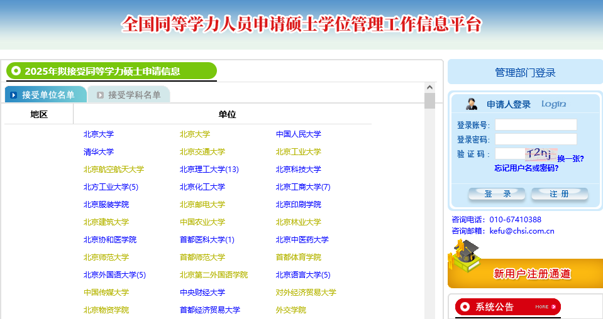Open 北京邮电大学 link
The width and height of the screenshot is (603, 319).
(x=202, y=205)
